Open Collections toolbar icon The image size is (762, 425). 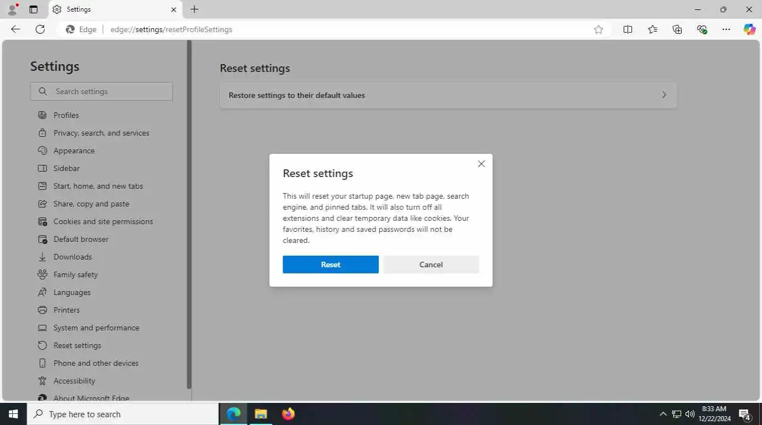pyautogui.click(x=677, y=29)
